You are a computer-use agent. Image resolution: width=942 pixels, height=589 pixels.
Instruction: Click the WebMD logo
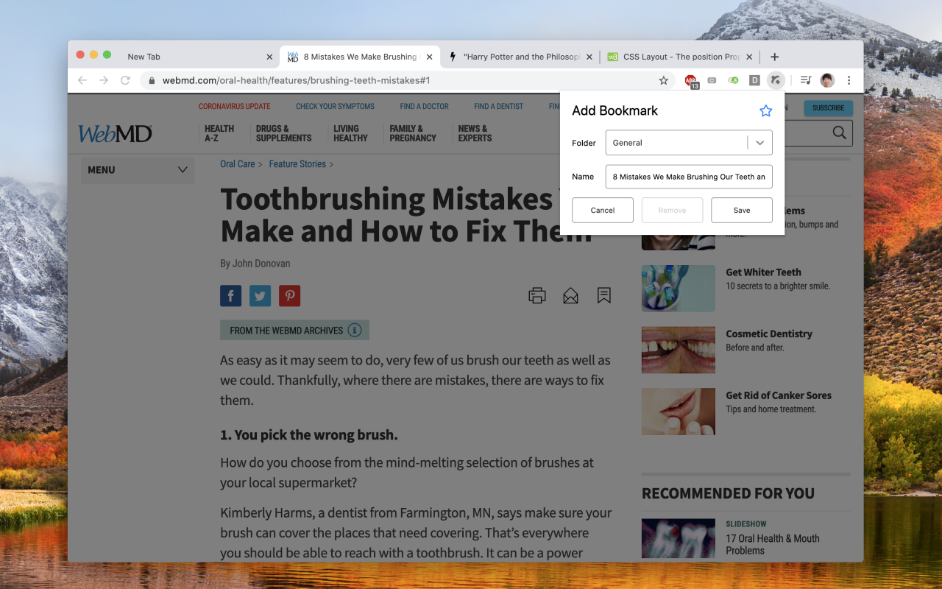pyautogui.click(x=115, y=133)
